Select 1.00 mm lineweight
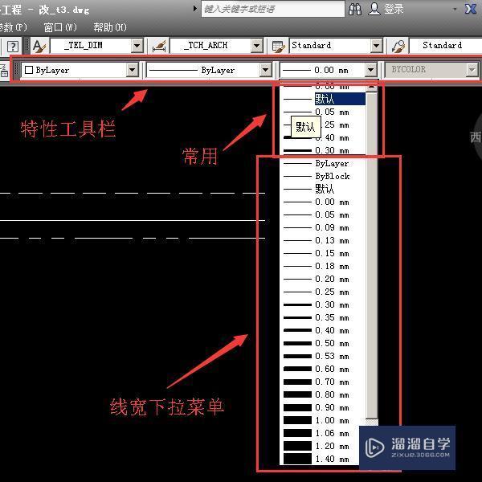Viewport: 482px width, 482px height. coord(325,420)
